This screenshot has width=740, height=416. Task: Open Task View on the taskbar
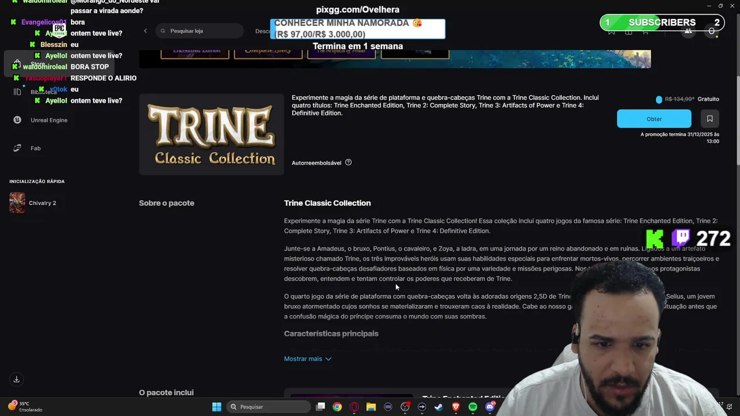point(320,407)
